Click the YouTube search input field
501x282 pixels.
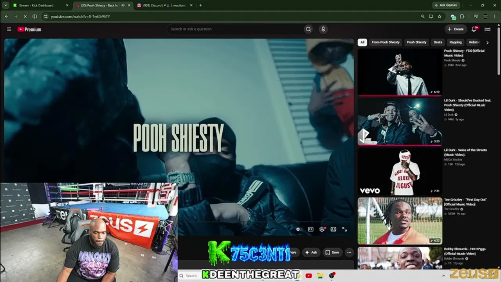[236, 29]
